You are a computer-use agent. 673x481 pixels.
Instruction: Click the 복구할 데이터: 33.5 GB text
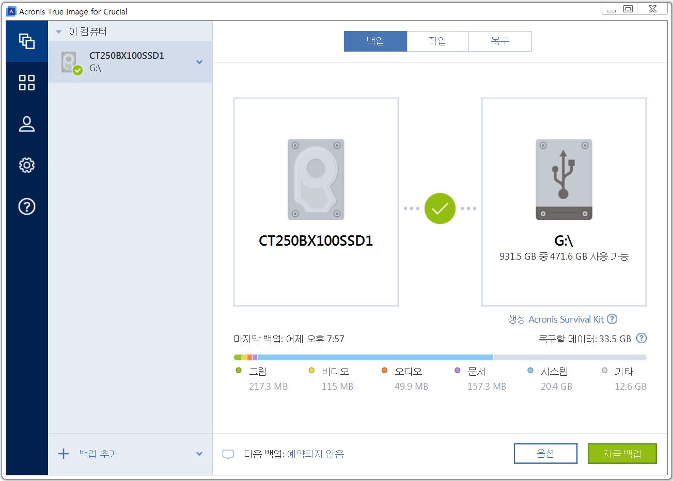click(585, 339)
